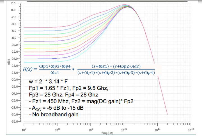Viewport: 202px width, 136px height.
Task: Click the 10^10 x-axis tick label
Action: [x=124, y=130]
